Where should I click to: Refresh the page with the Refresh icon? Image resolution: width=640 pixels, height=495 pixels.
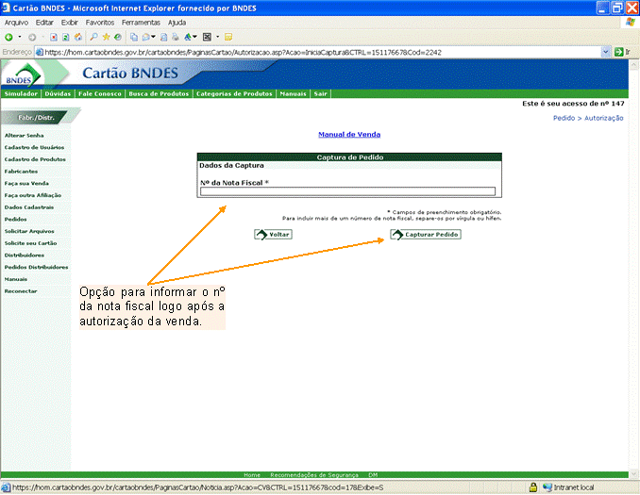(x=65, y=38)
